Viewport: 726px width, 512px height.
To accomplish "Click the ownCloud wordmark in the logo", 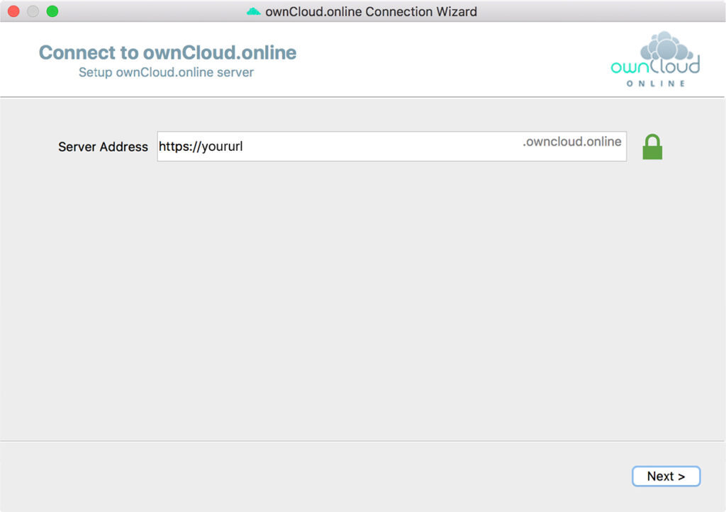I will [x=654, y=67].
